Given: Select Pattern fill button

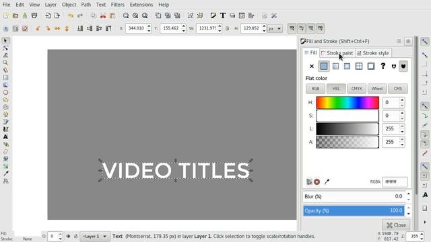Looking at the screenshot, I should [371, 66].
